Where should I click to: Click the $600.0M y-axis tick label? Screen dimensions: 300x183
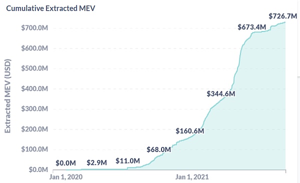34,48
